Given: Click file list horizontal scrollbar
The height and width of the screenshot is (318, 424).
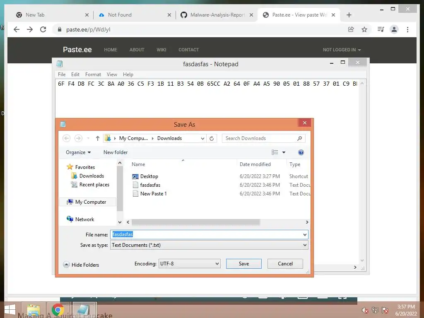Looking at the screenshot, I should pyautogui.click(x=196, y=222).
